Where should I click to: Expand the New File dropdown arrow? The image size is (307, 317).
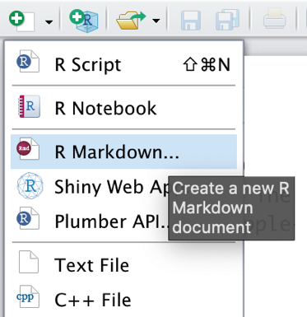click(49, 22)
